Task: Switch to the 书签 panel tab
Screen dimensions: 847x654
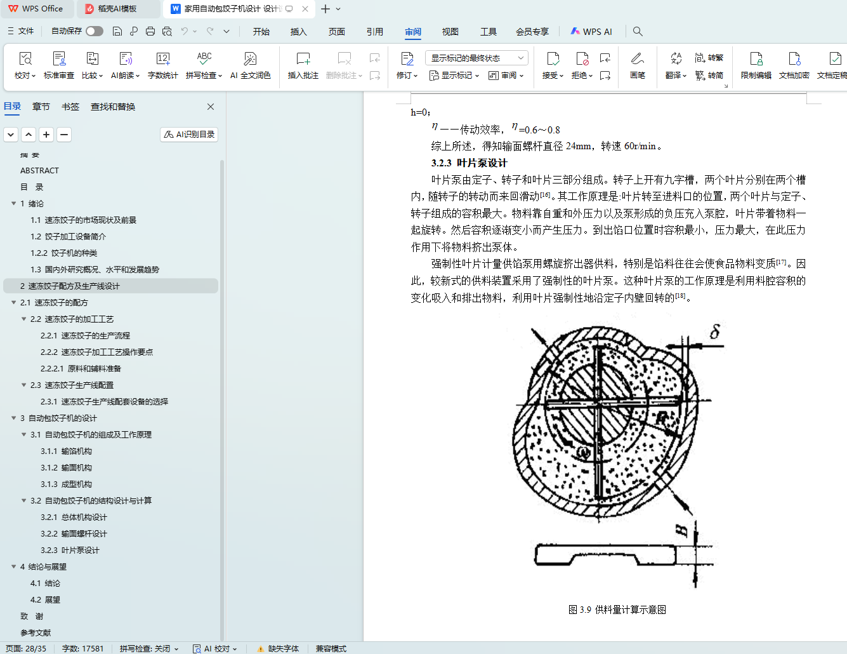Action: click(x=70, y=107)
